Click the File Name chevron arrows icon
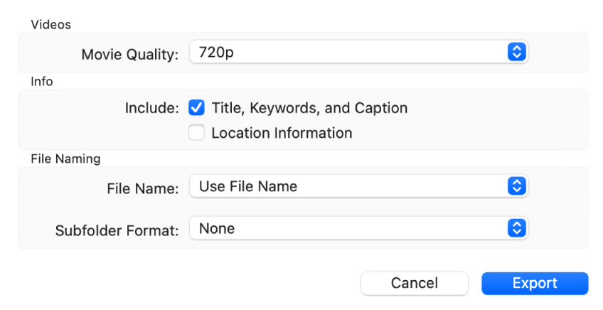The width and height of the screenshot is (603, 310). tap(517, 186)
